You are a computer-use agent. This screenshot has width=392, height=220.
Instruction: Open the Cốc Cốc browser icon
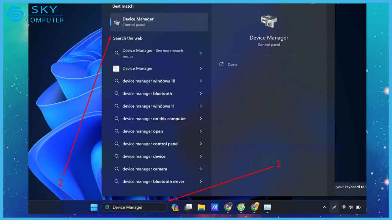click(241, 207)
